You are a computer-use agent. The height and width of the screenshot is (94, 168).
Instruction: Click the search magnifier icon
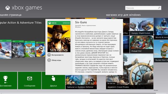point(159,8)
